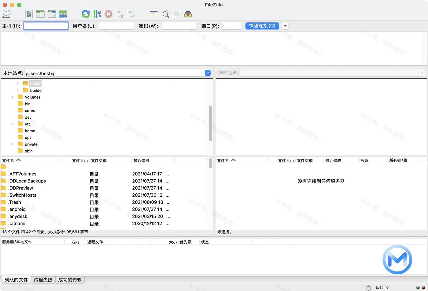Image resolution: width=428 pixels, height=291 pixels.
Task: Open directory listing filters icon
Action: [154, 14]
